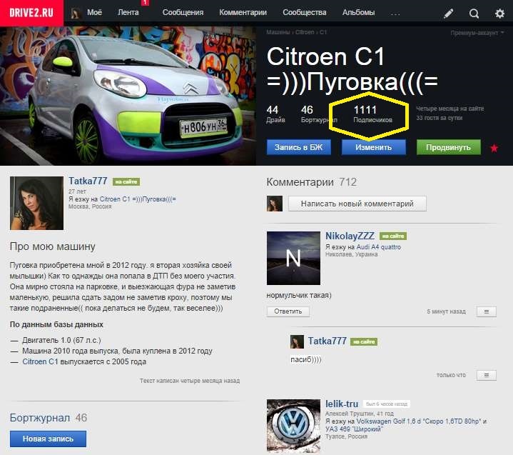Click Tatka777's small avatar in the reply
The height and width of the screenshot is (455, 513).
click(297, 341)
